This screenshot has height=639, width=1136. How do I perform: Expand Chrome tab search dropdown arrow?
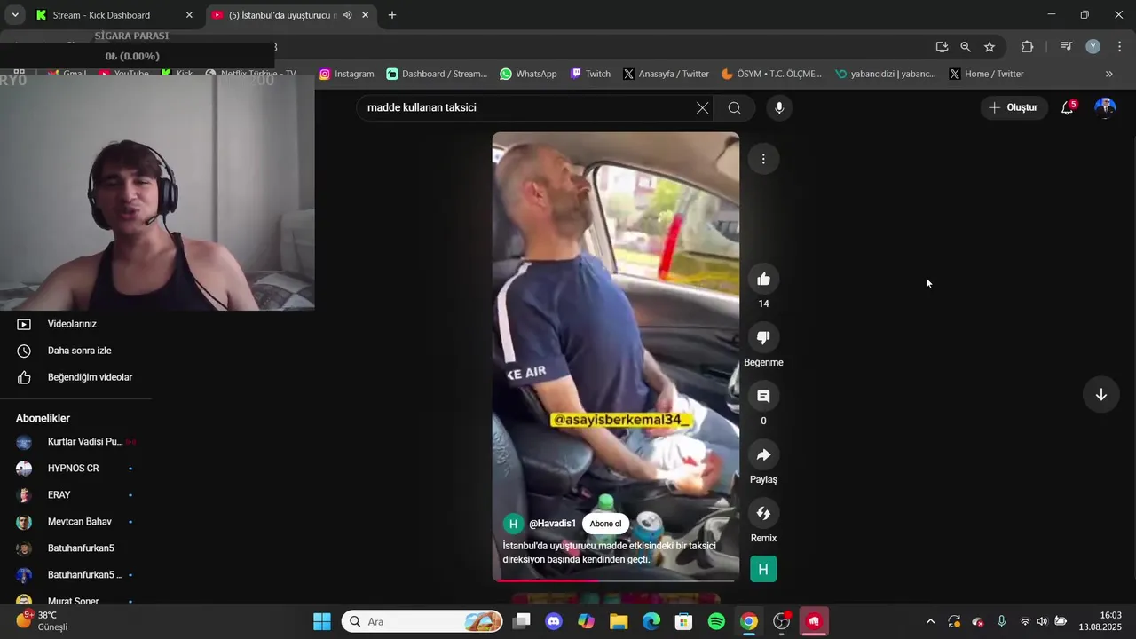pos(15,15)
